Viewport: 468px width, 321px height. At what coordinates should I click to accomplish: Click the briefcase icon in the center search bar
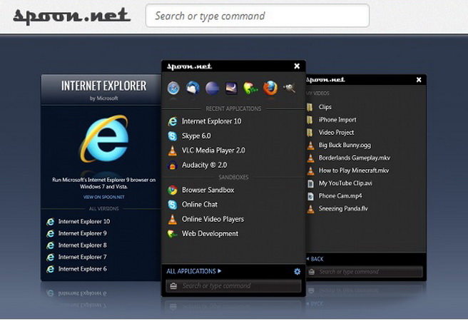173,286
